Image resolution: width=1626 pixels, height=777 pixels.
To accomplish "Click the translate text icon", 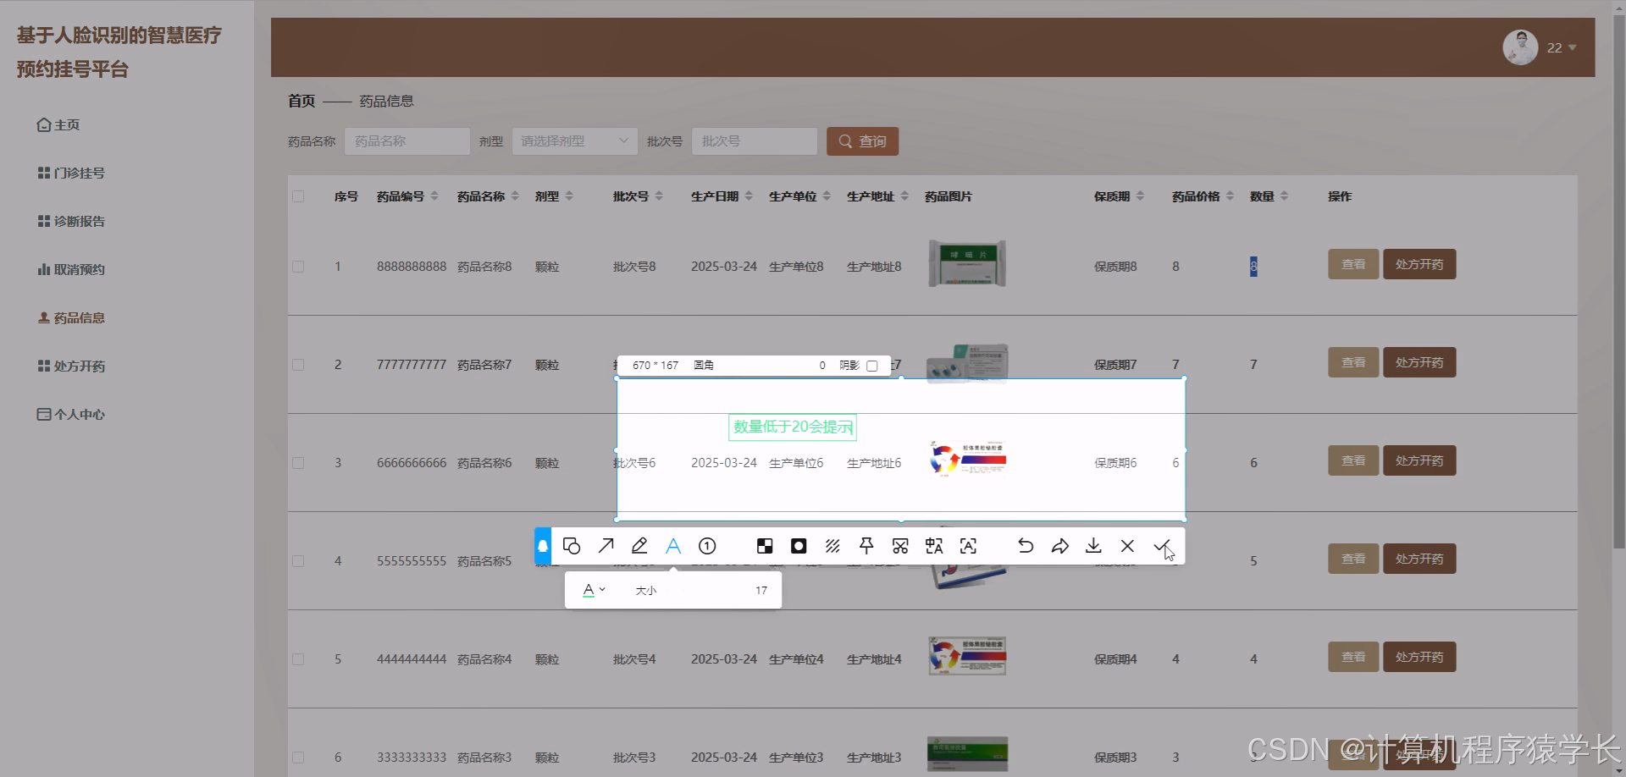I will pos(934,546).
